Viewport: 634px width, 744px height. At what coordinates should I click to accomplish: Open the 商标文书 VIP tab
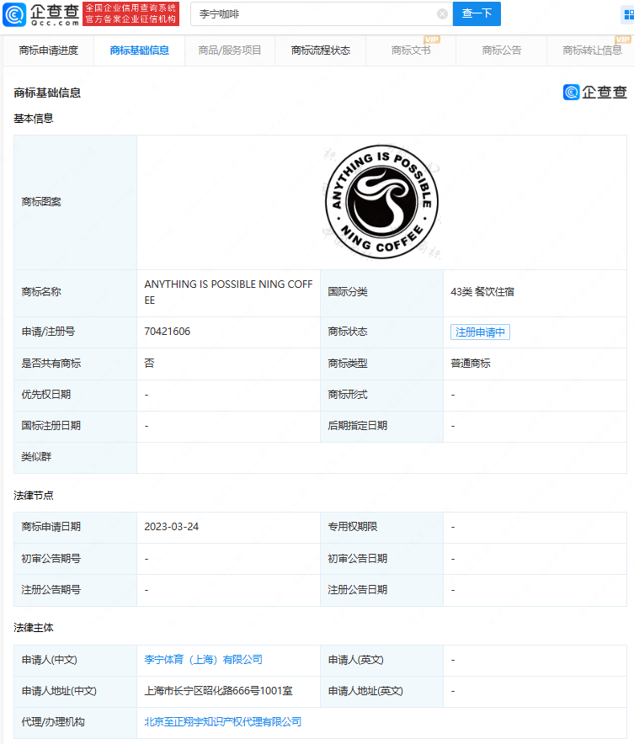pos(411,50)
